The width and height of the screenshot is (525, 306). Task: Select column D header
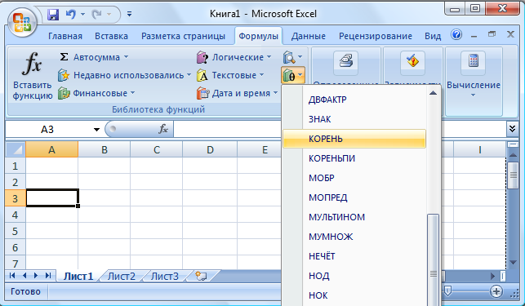point(210,149)
